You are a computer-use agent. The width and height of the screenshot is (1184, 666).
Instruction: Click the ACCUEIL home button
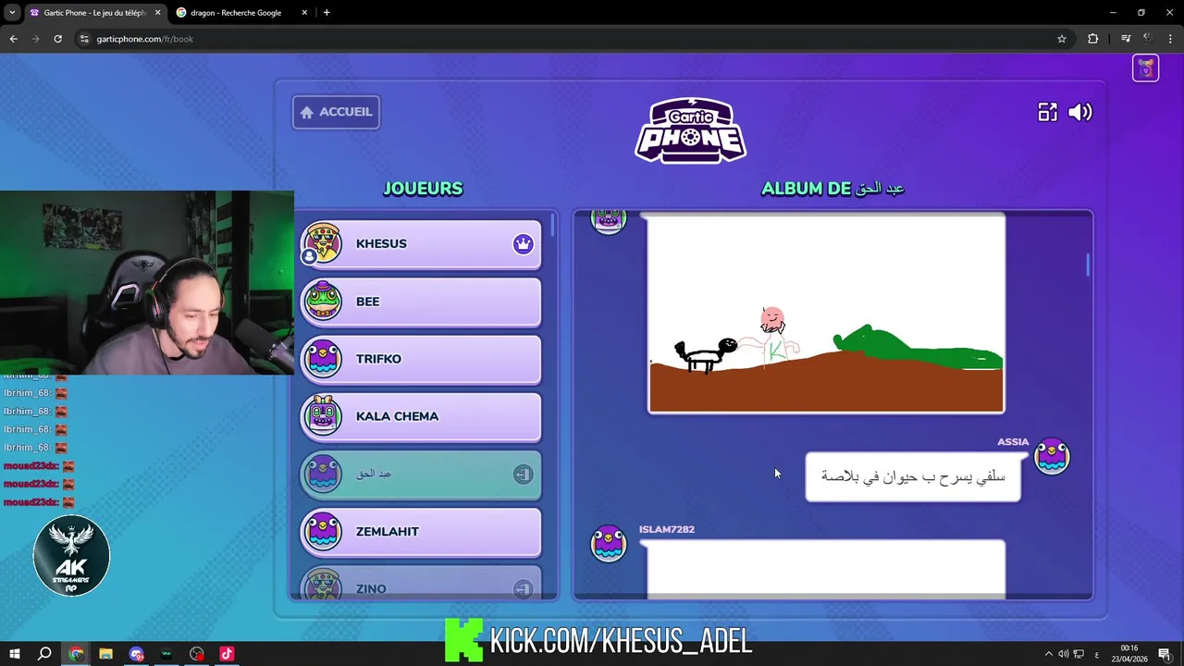pos(336,112)
